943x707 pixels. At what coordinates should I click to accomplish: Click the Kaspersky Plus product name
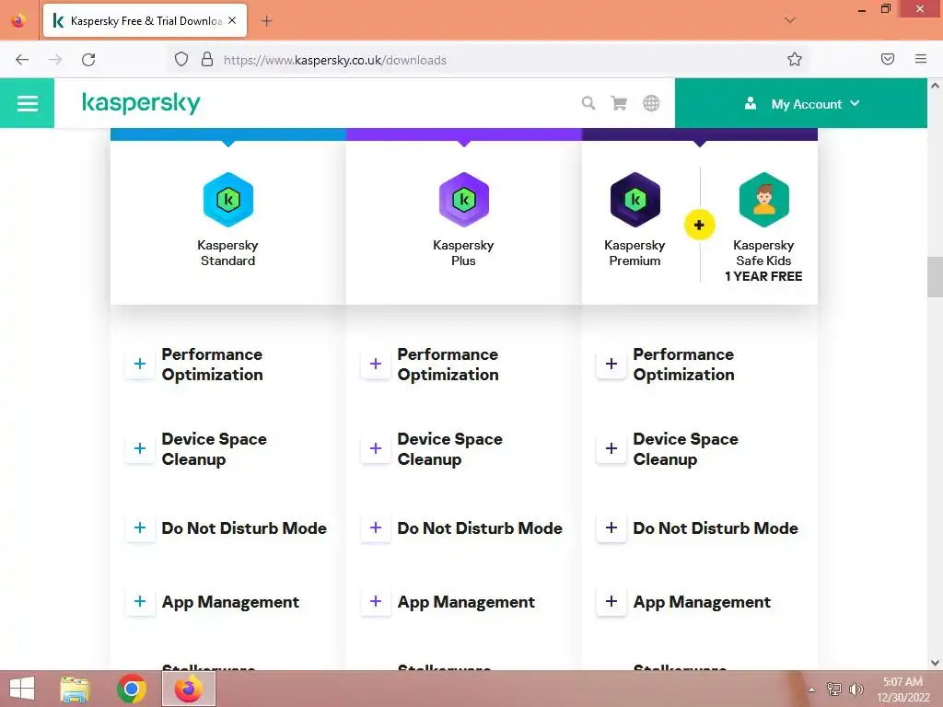click(x=464, y=253)
